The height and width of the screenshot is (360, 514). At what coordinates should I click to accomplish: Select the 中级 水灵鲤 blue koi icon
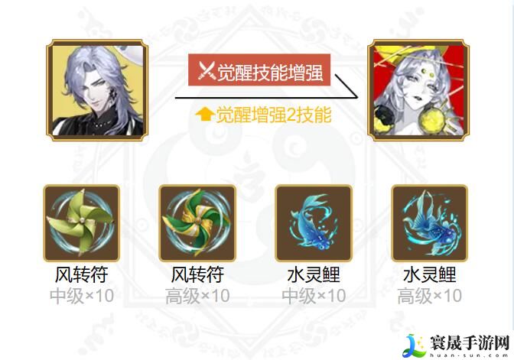pos(314,223)
